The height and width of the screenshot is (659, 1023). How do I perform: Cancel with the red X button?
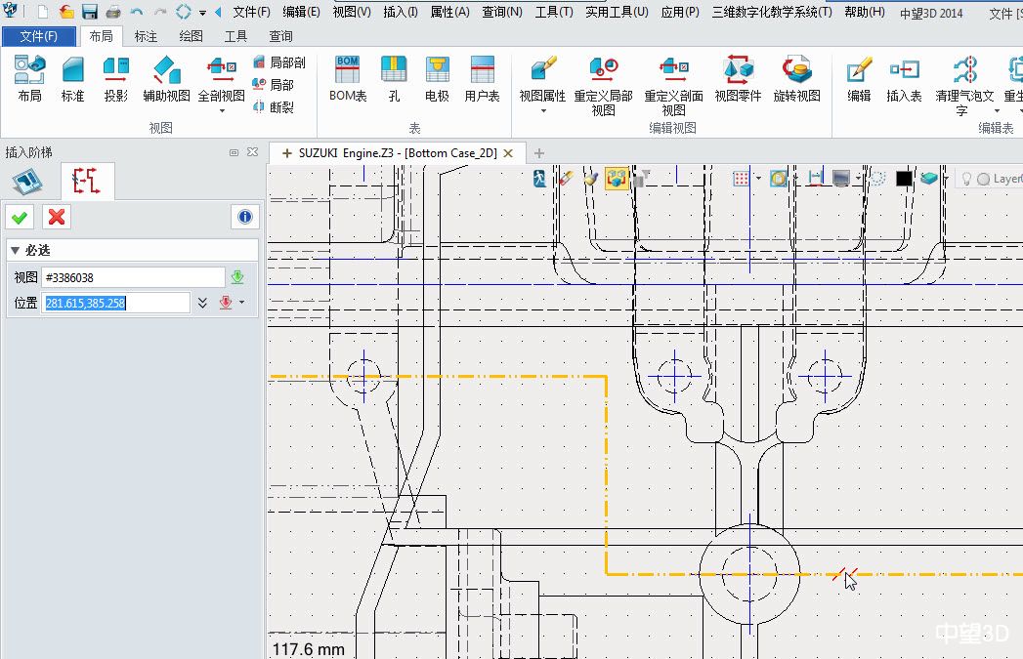(57, 217)
